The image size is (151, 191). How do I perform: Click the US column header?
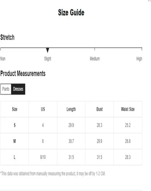pos(43,109)
